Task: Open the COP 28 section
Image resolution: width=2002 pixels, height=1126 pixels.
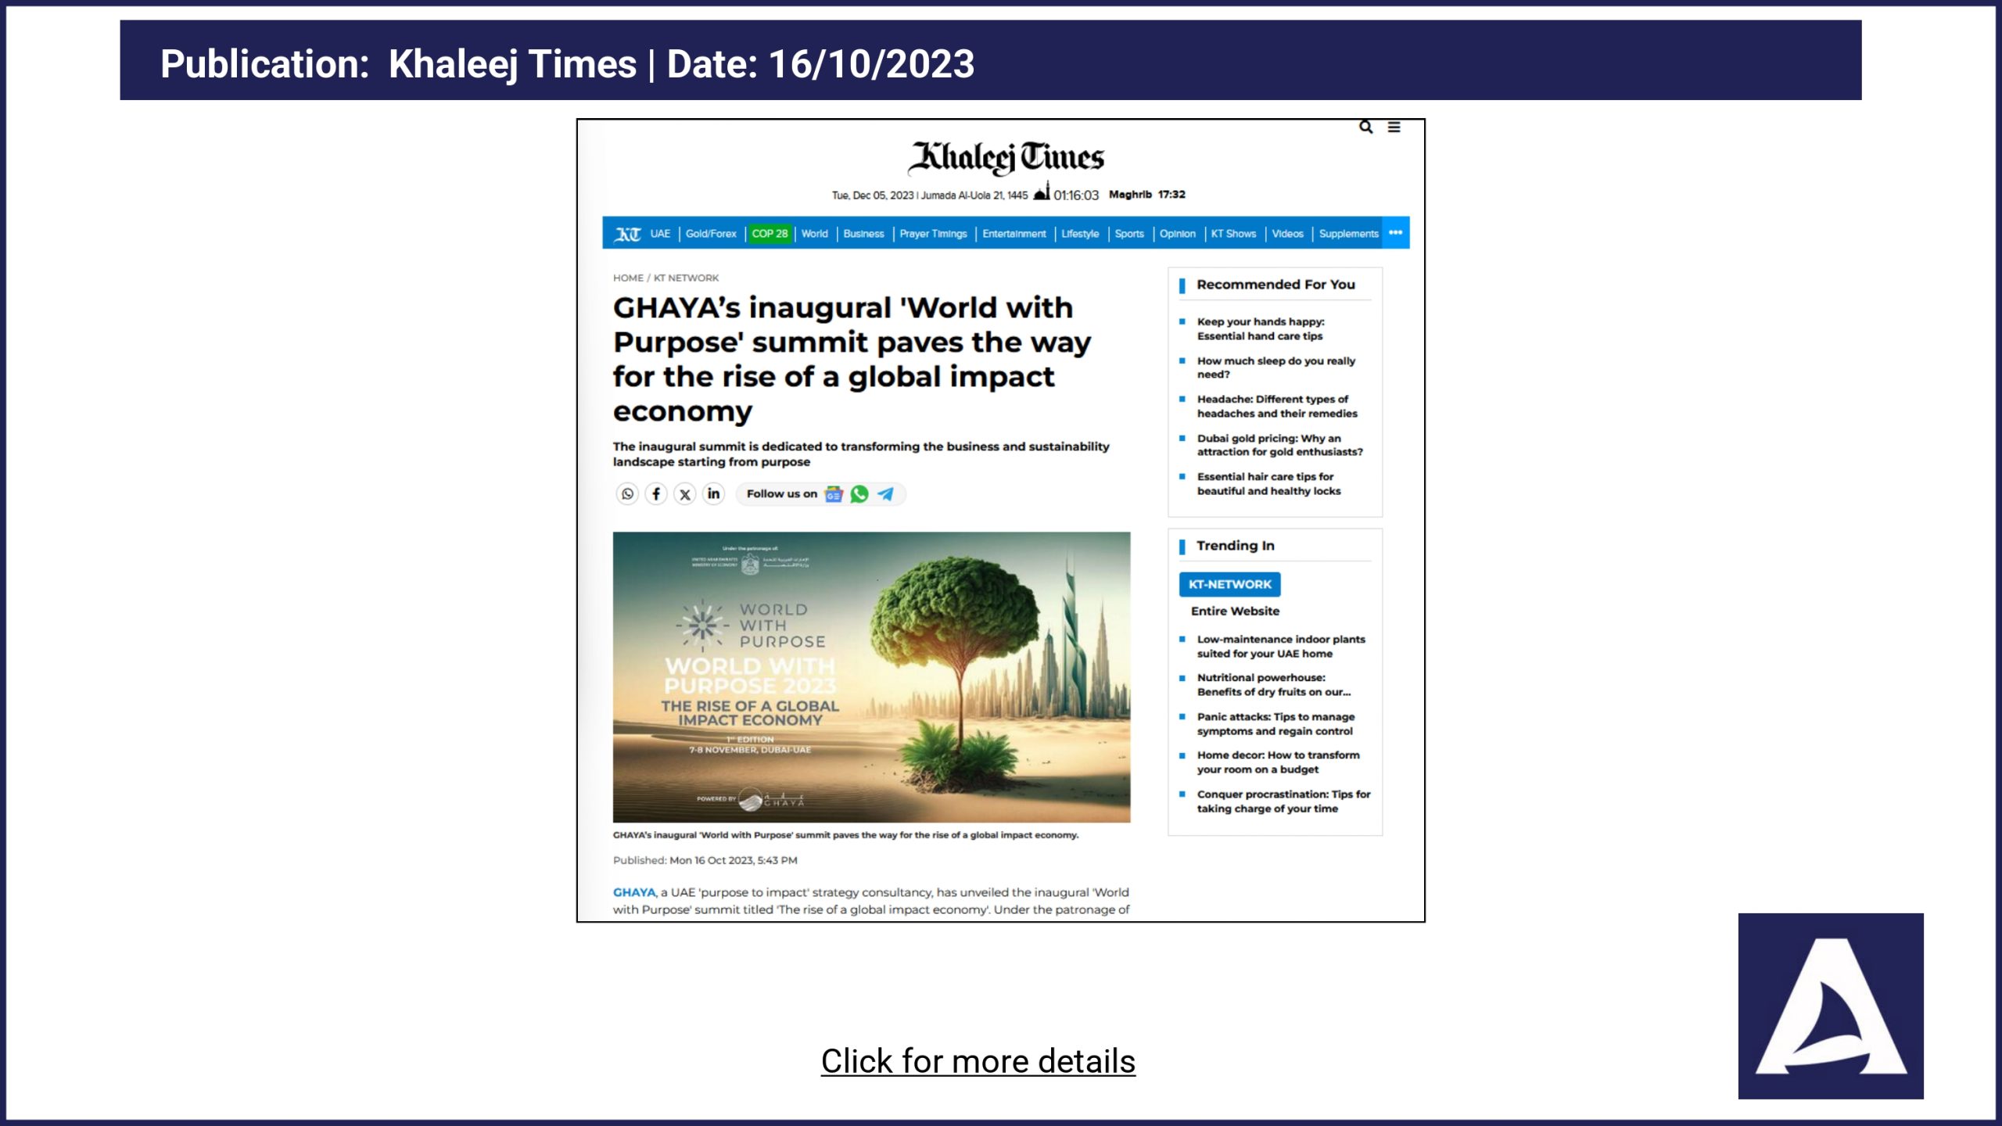Action: pos(770,234)
